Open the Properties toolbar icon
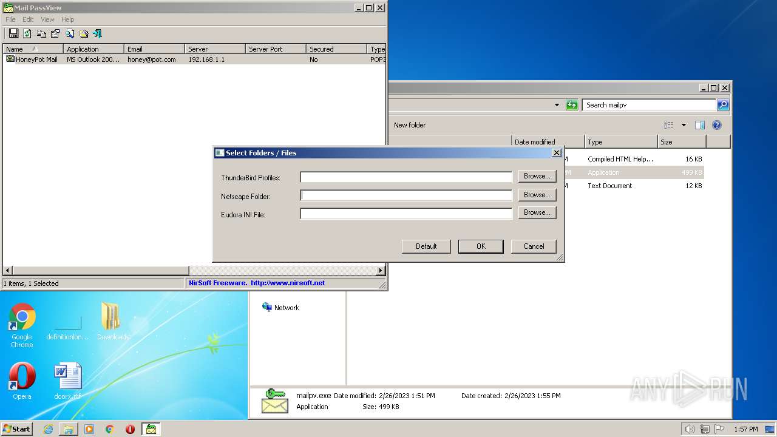Viewport: 777px width, 437px height. pos(55,33)
